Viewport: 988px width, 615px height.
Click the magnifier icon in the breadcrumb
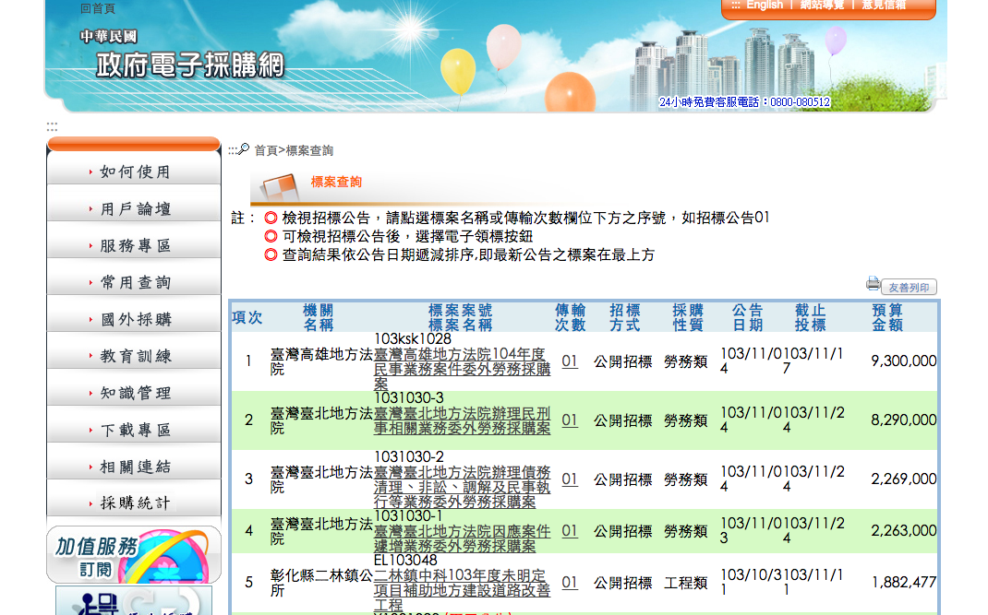[243, 149]
